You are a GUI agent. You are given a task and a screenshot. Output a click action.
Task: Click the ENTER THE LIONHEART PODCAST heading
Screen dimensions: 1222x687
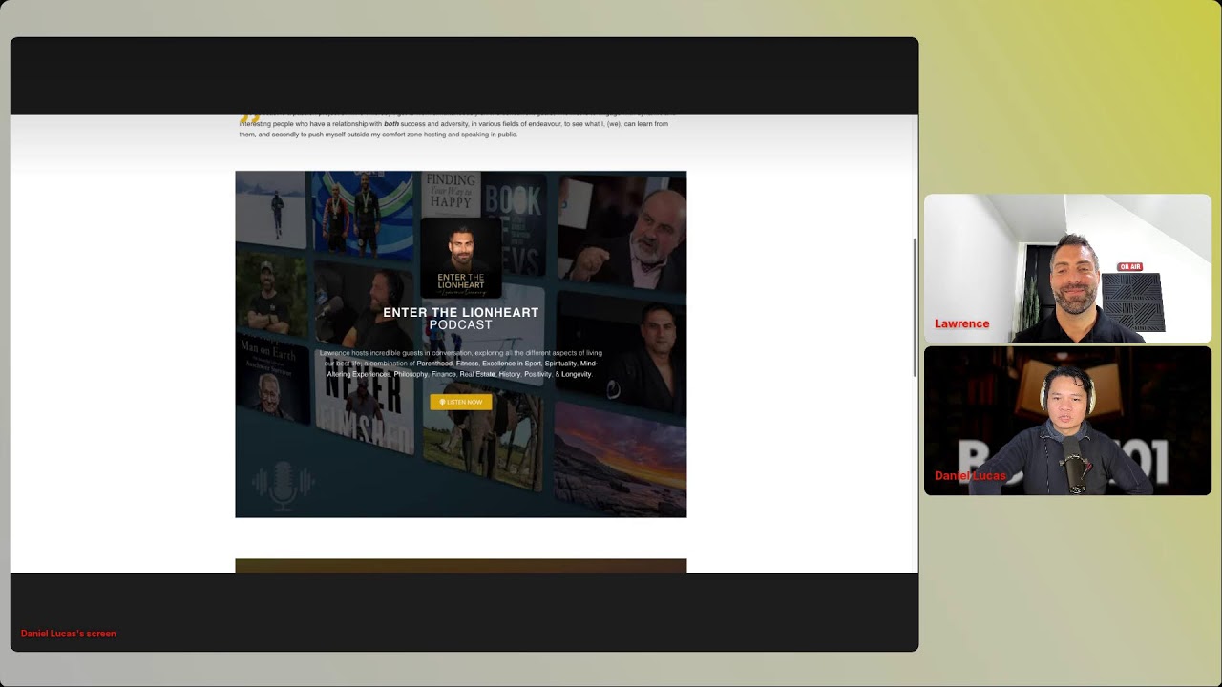point(461,319)
